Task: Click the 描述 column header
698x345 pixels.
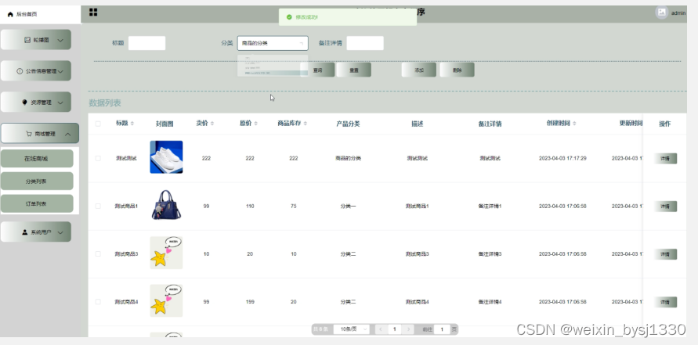Action: 417,124
